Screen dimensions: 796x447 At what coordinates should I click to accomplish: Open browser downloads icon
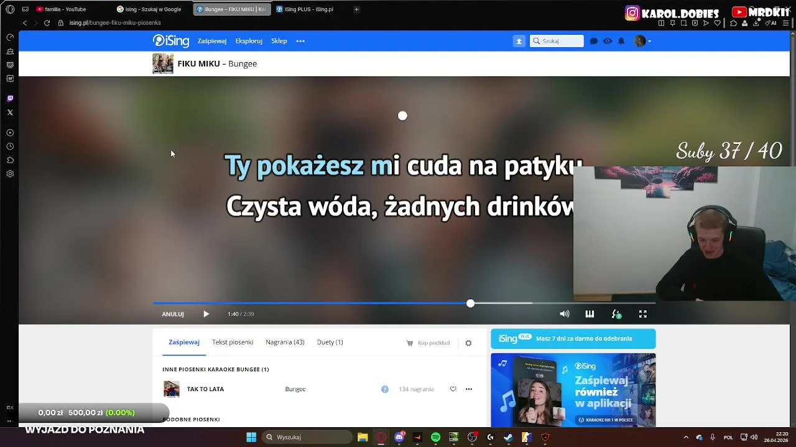[x=756, y=23]
